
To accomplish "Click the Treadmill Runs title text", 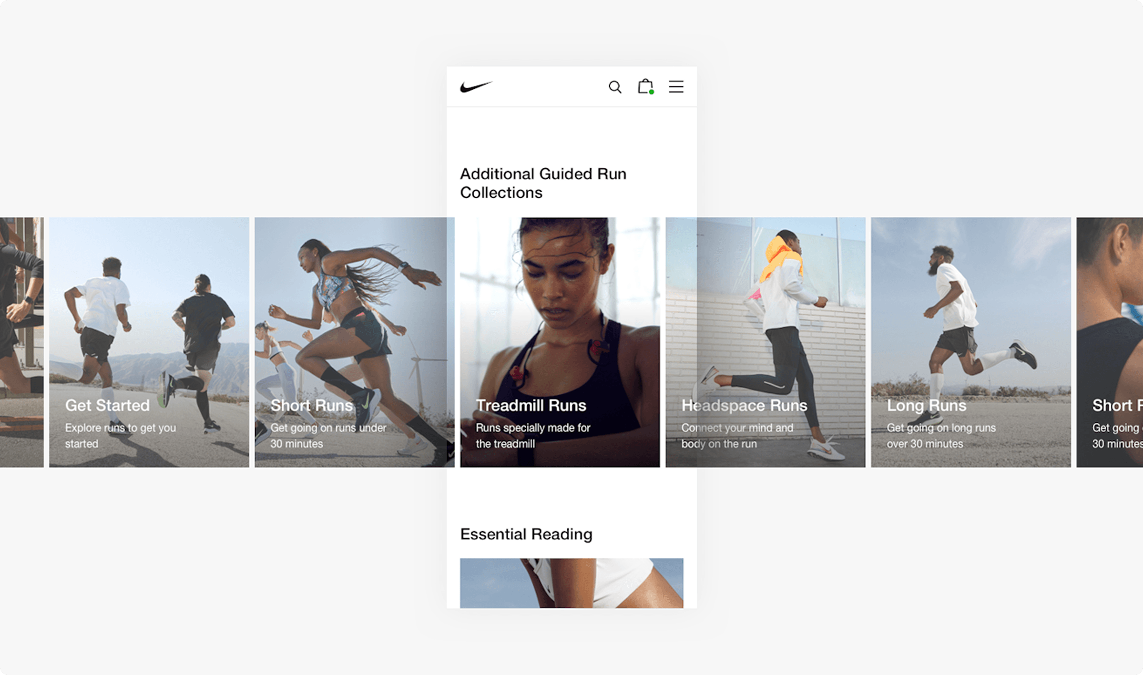I will (531, 405).
